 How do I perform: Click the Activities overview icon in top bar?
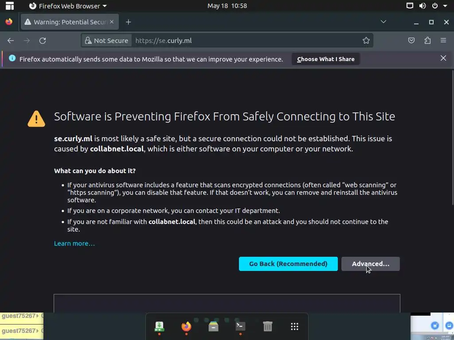tap(10, 6)
